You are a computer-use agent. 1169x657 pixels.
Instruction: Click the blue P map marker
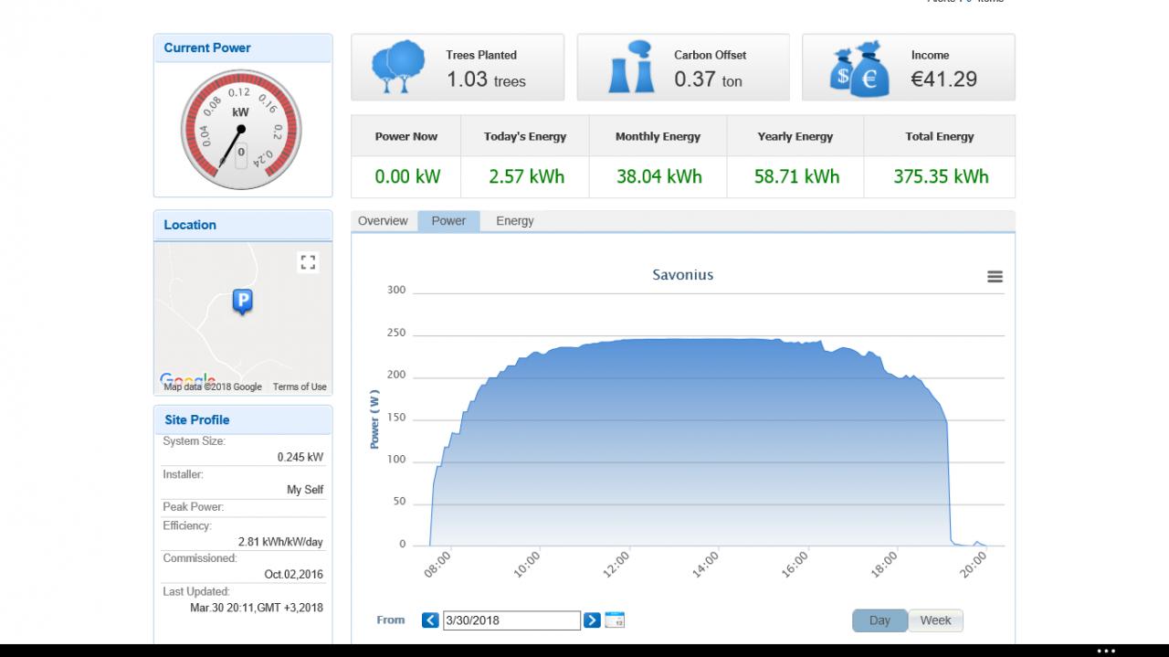(x=242, y=302)
